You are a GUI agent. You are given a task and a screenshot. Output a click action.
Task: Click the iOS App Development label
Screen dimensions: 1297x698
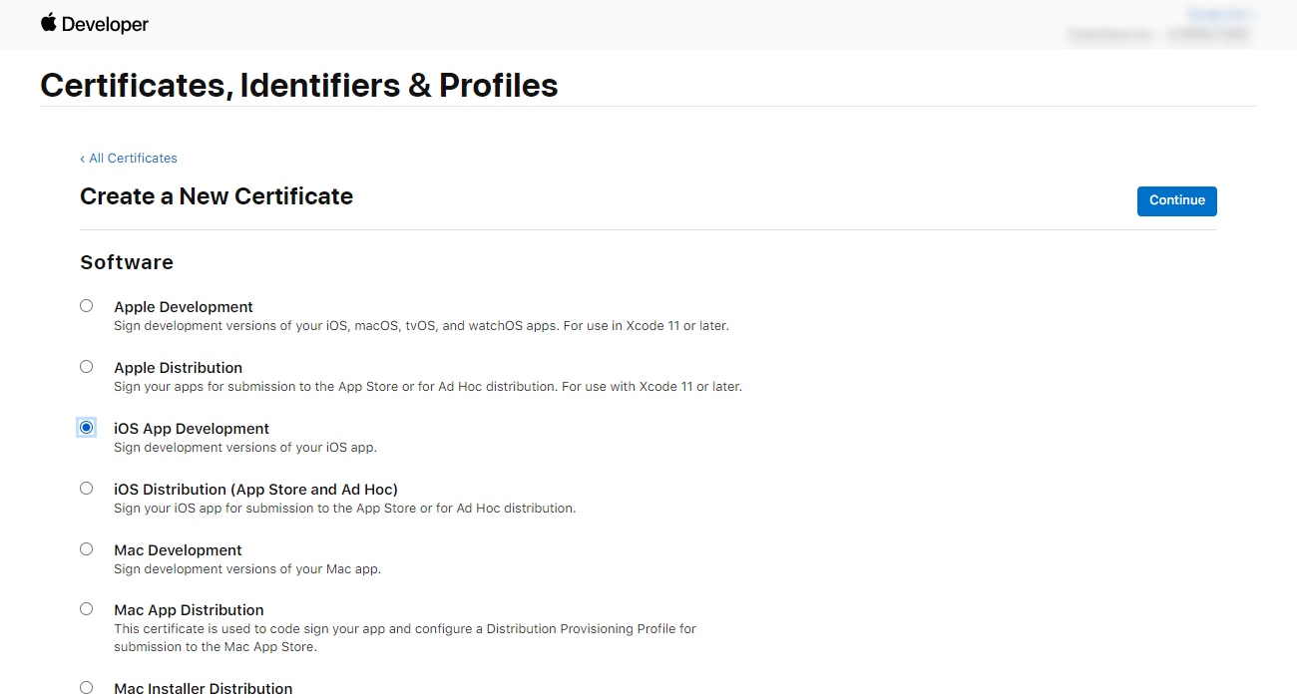(x=192, y=429)
